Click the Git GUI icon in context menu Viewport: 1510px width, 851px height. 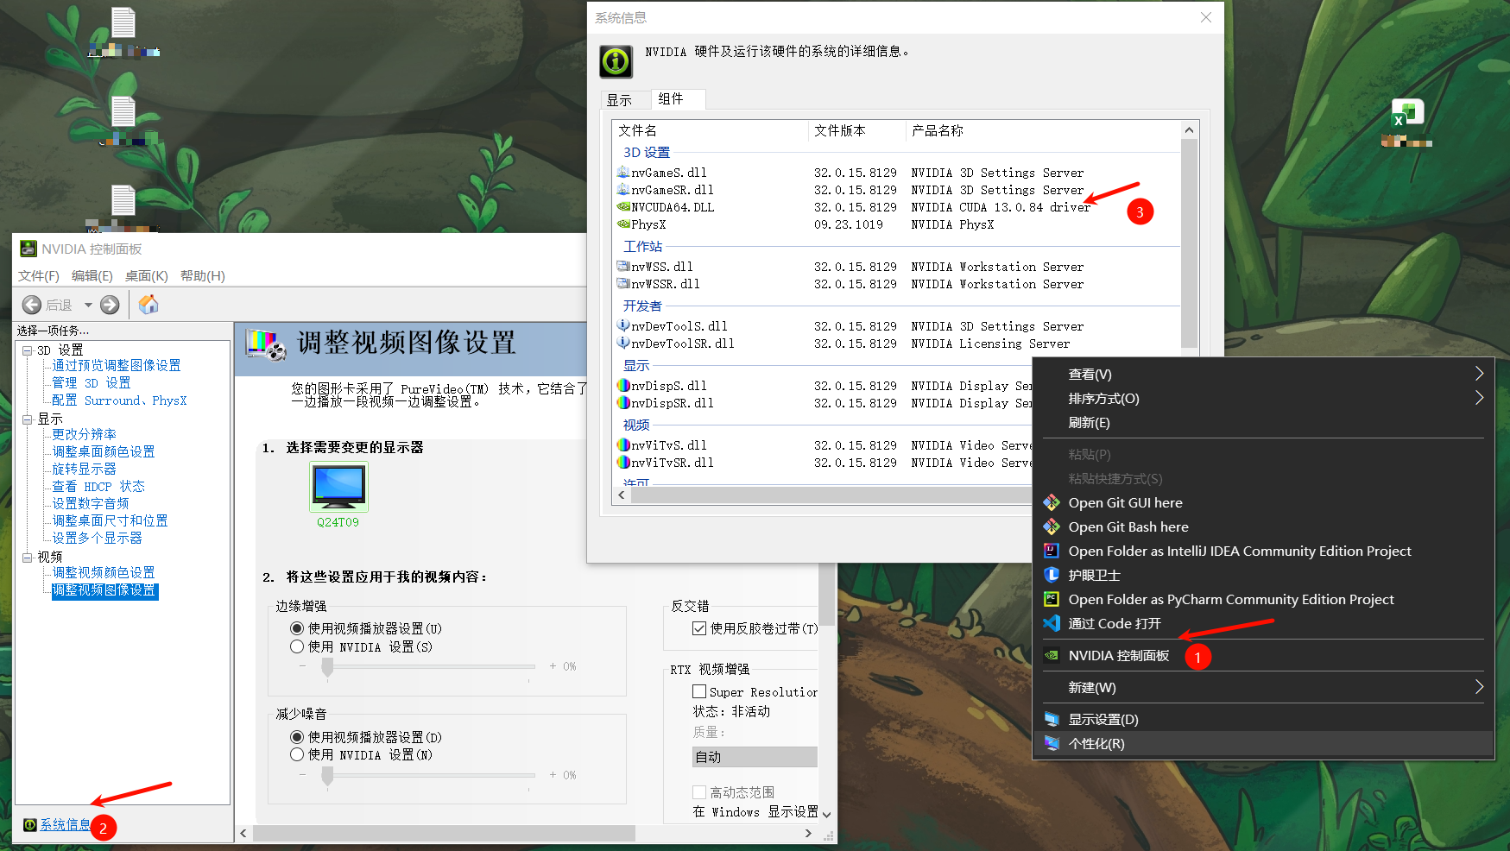click(1052, 502)
